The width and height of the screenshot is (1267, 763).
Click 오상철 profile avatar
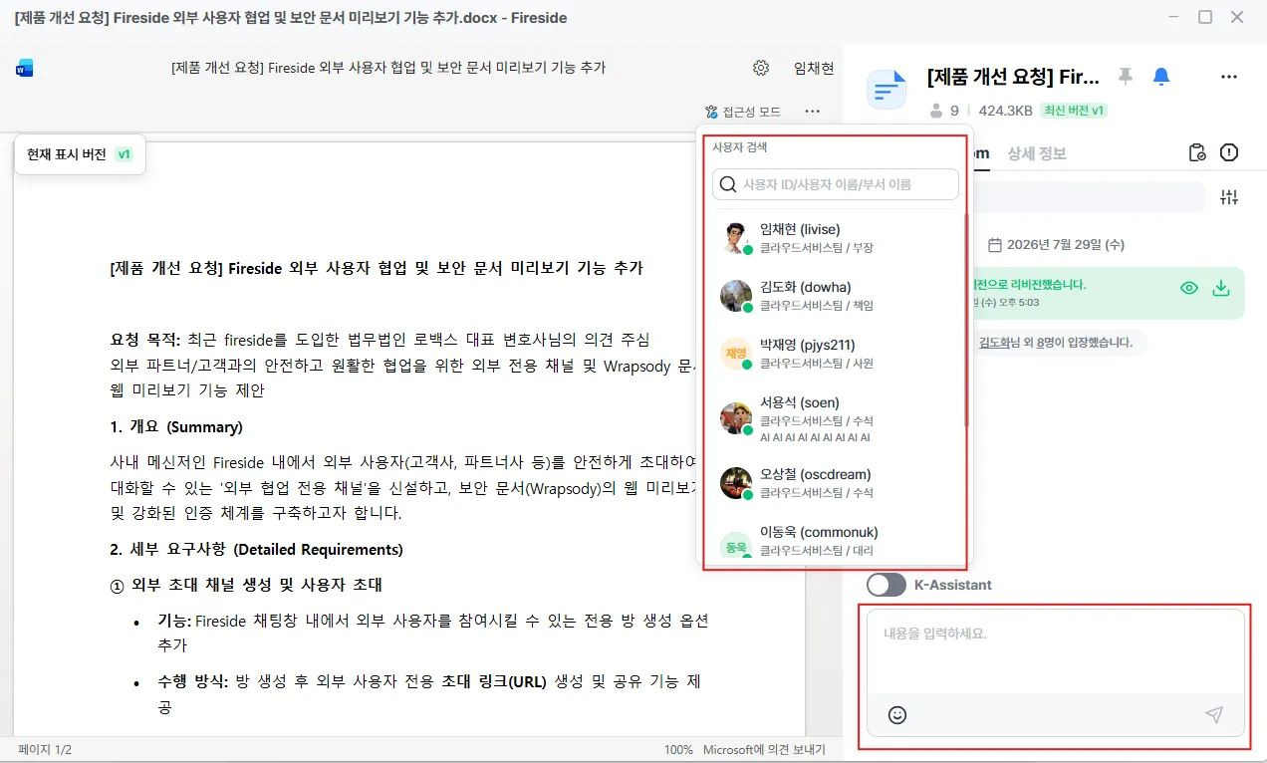[736, 483]
